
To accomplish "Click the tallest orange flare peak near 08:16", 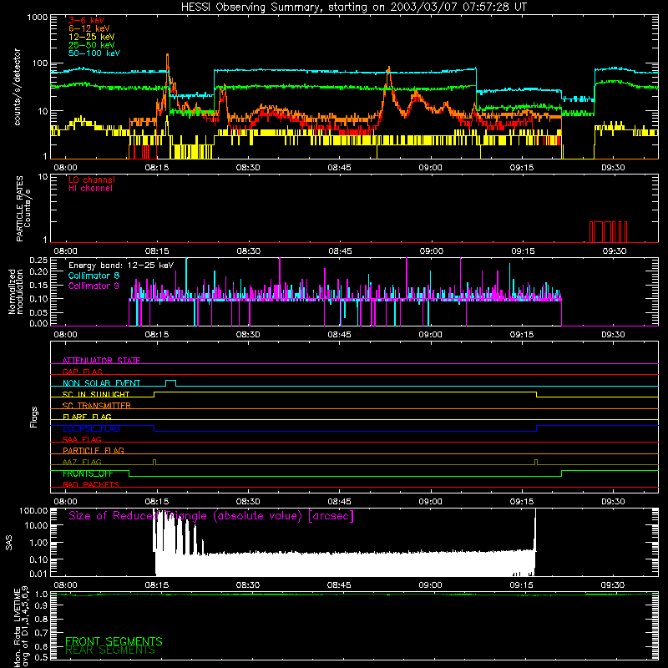I will point(167,55).
